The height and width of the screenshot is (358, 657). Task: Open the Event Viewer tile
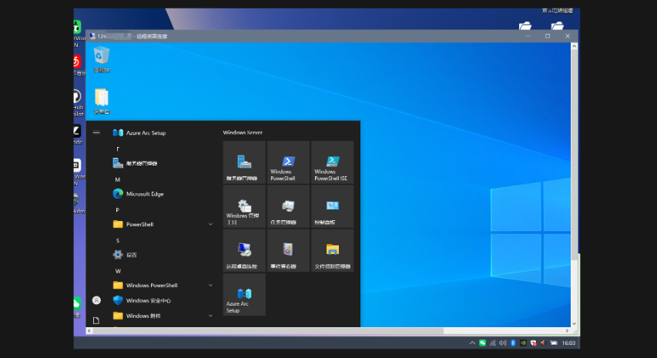(x=288, y=250)
